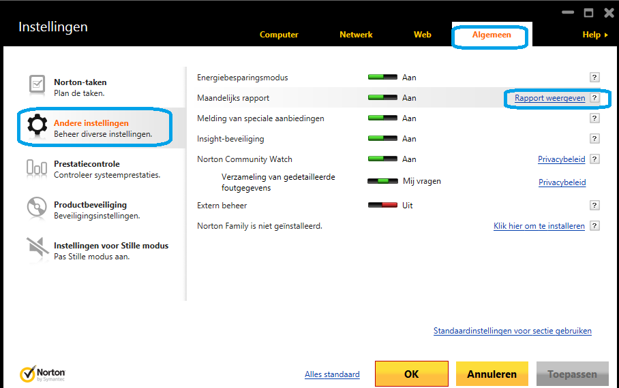
Task: Switch to the Netwerk tab
Action: click(356, 35)
